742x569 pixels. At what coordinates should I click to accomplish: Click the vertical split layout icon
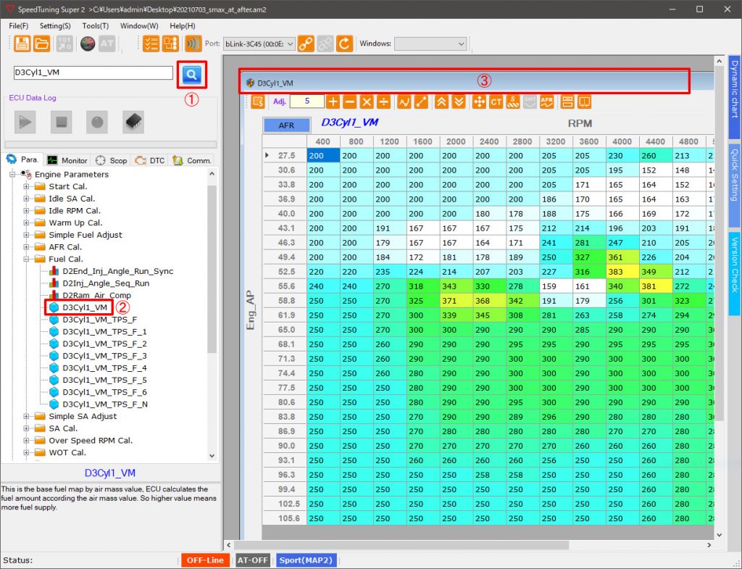point(585,101)
